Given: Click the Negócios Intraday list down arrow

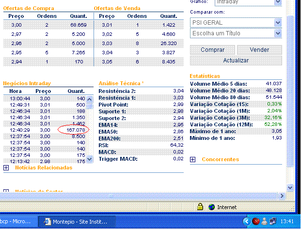Looking at the screenshot, I should point(90,159).
